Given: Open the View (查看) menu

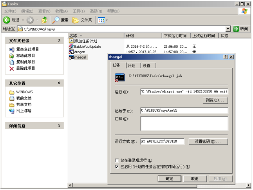Looking at the screenshot, I should click(x=44, y=11).
